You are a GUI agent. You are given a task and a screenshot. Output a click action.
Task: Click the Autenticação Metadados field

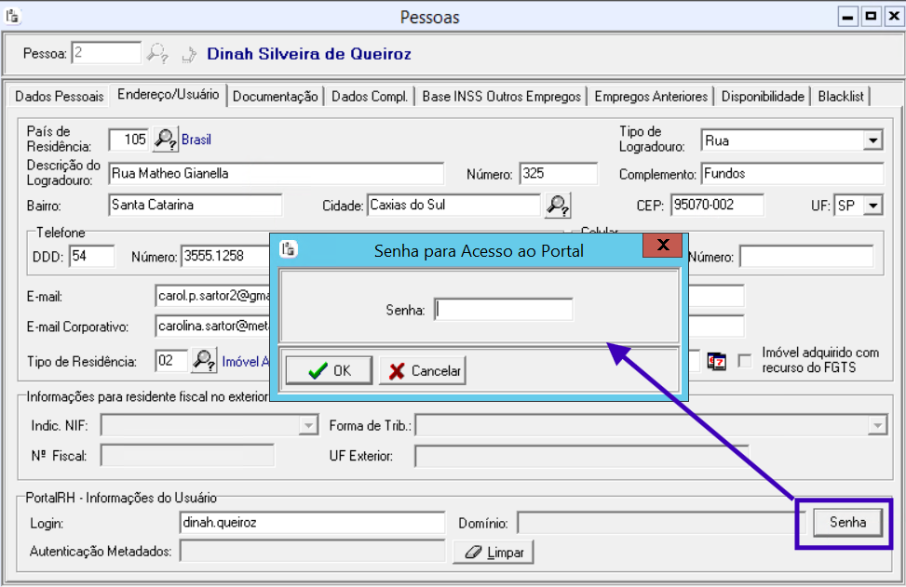point(312,551)
